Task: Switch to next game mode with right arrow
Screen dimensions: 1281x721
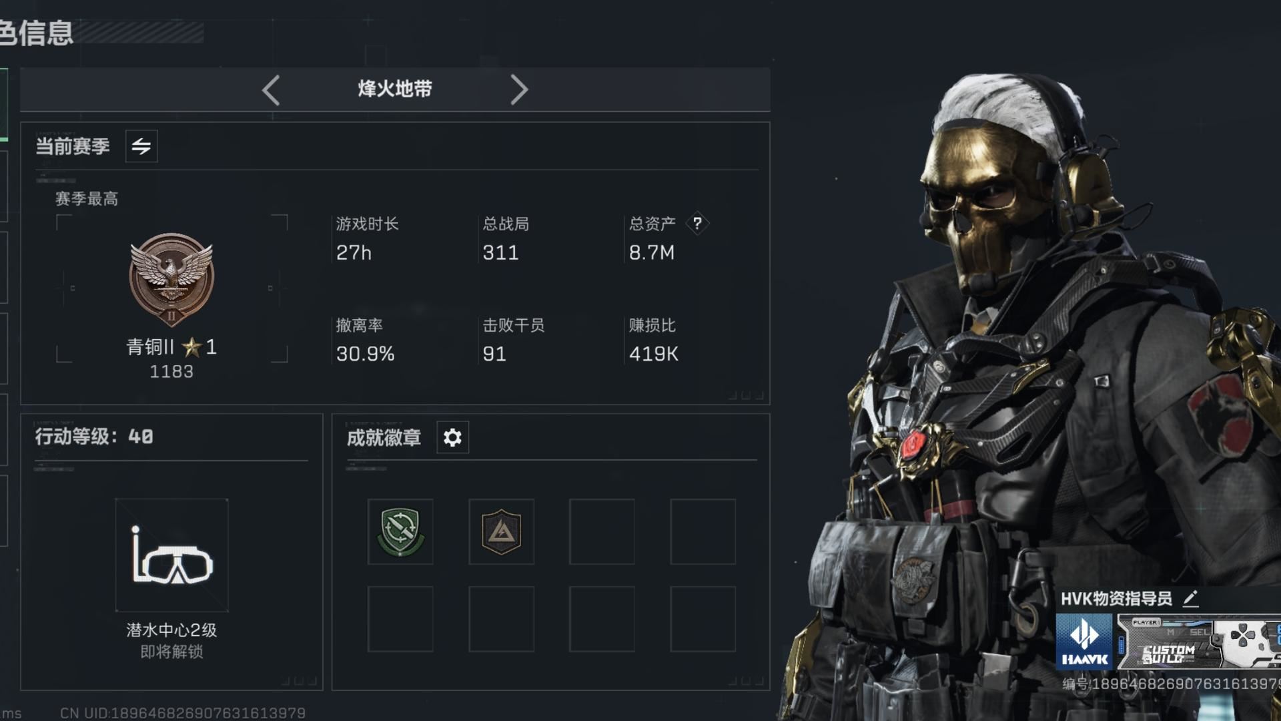Action: pos(519,90)
